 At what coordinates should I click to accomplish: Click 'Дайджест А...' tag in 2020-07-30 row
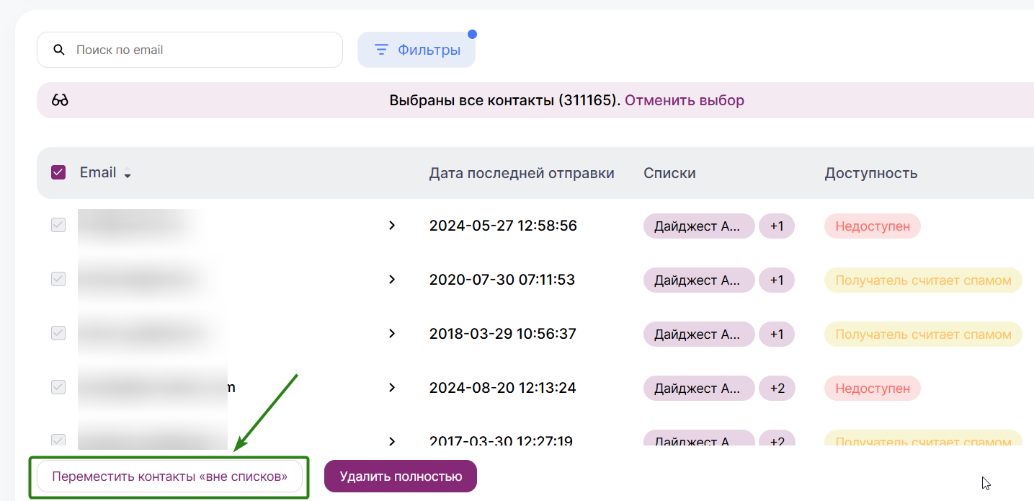click(x=699, y=280)
